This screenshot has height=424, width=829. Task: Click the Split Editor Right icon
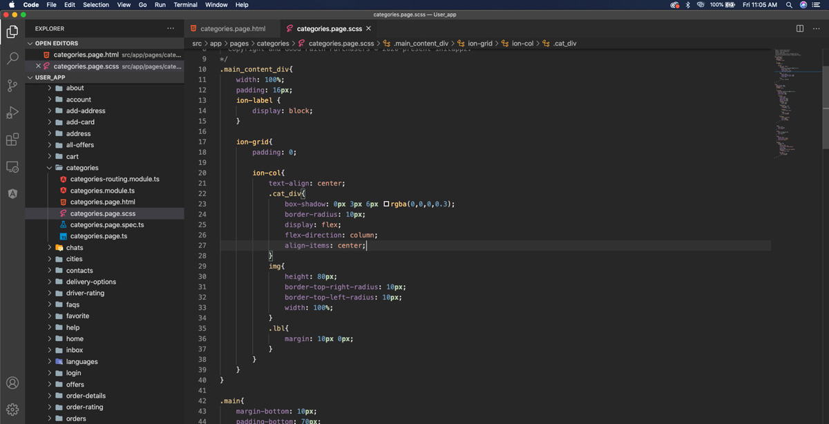pyautogui.click(x=799, y=28)
